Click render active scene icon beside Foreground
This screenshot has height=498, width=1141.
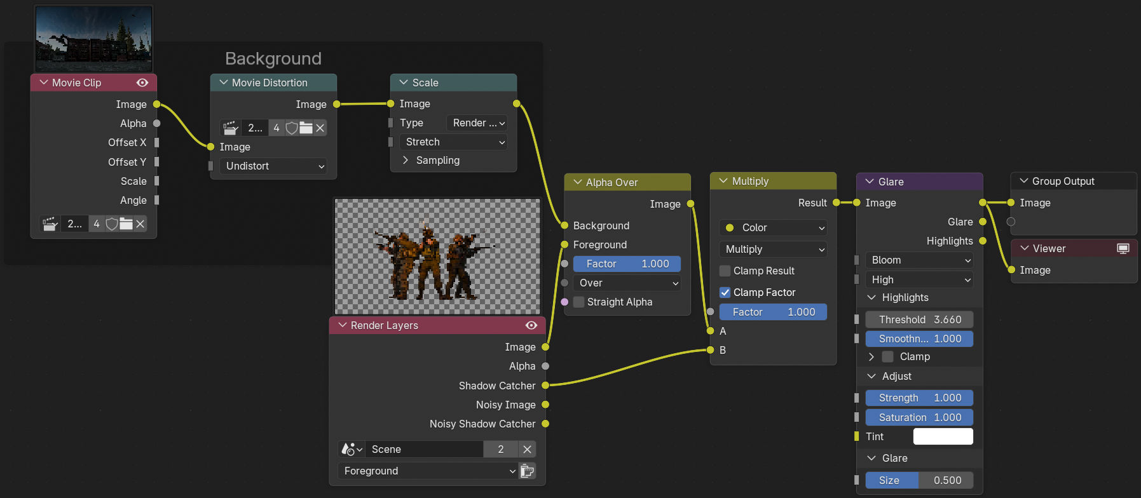pyautogui.click(x=528, y=471)
